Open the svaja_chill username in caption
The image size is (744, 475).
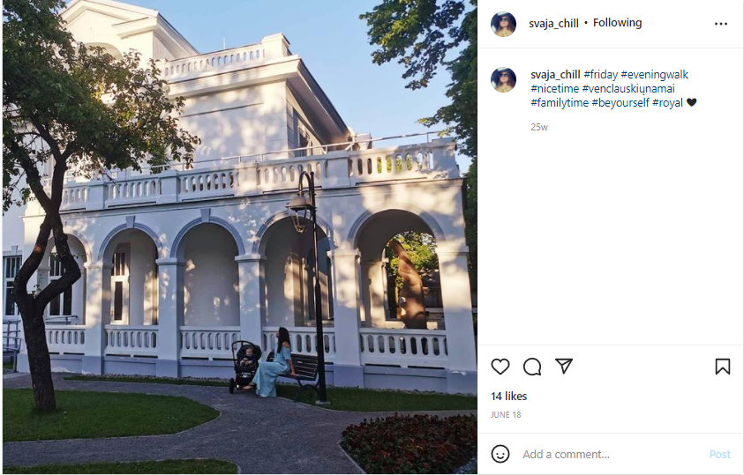pos(555,74)
